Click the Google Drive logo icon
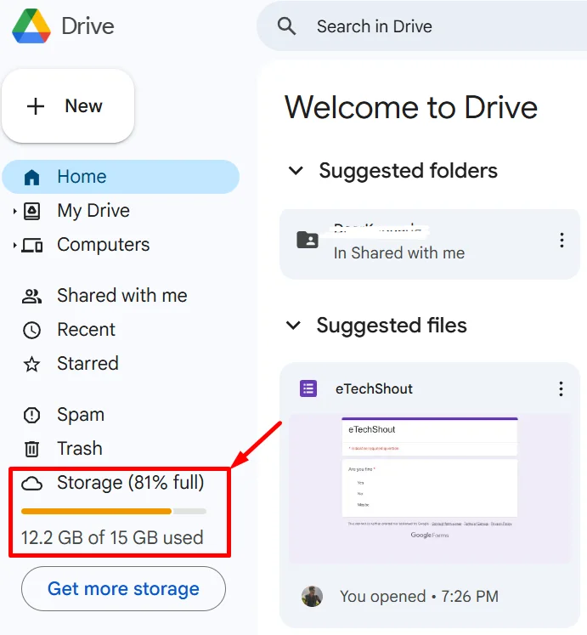 [30, 26]
